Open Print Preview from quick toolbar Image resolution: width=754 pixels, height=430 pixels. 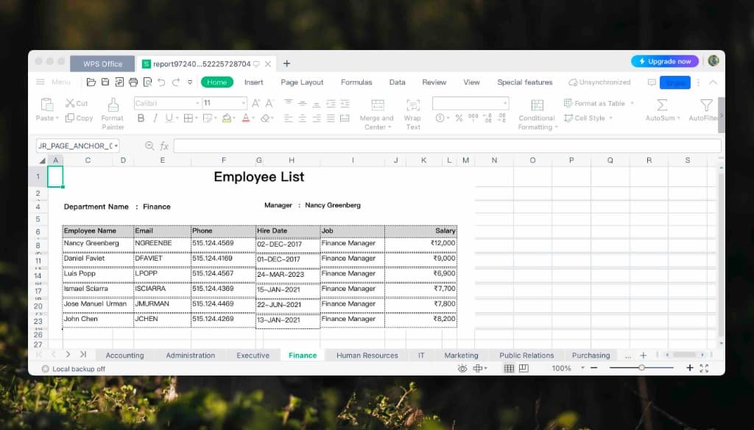[x=147, y=82]
